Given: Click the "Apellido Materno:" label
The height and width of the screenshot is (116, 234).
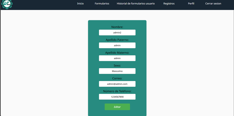Looking at the screenshot, I should (117, 53).
